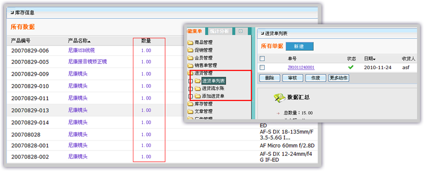Click the 商品管理 folder icon
The image size is (424, 171).
click(x=190, y=42)
